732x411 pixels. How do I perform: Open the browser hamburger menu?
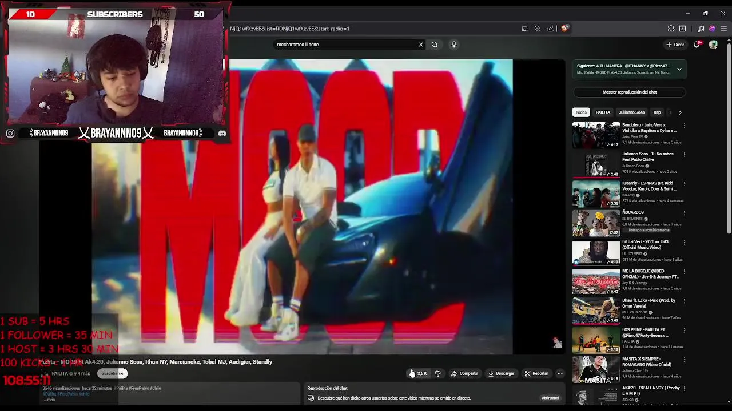(x=724, y=29)
